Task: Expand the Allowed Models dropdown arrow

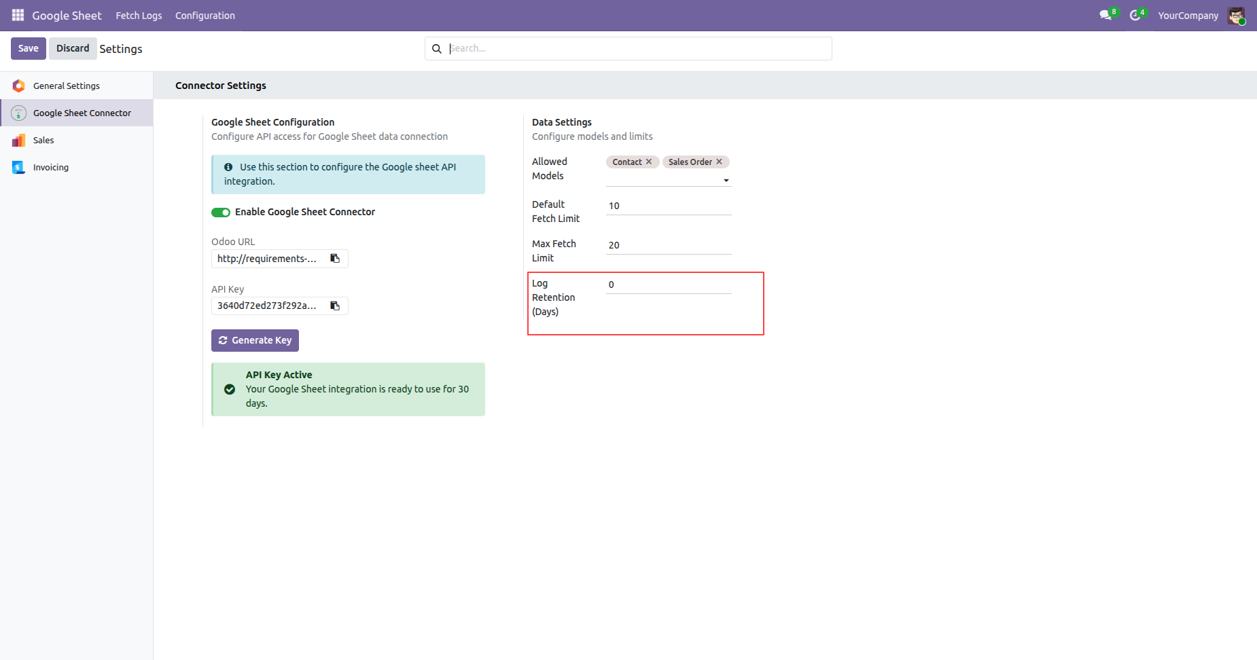Action: 726,181
